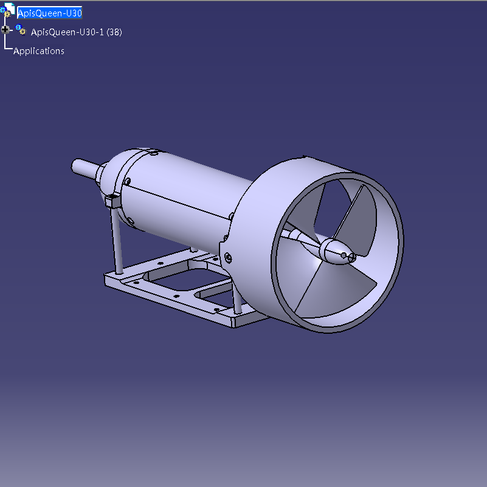
Task: Click the root product document icon
Action: [x=7, y=12]
